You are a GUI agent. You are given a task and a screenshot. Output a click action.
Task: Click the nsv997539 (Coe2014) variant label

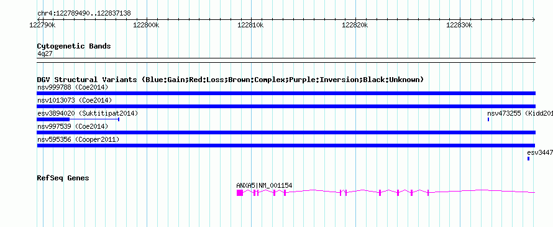tap(73, 126)
